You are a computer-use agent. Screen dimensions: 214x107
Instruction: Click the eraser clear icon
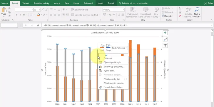(x=180, y=16)
